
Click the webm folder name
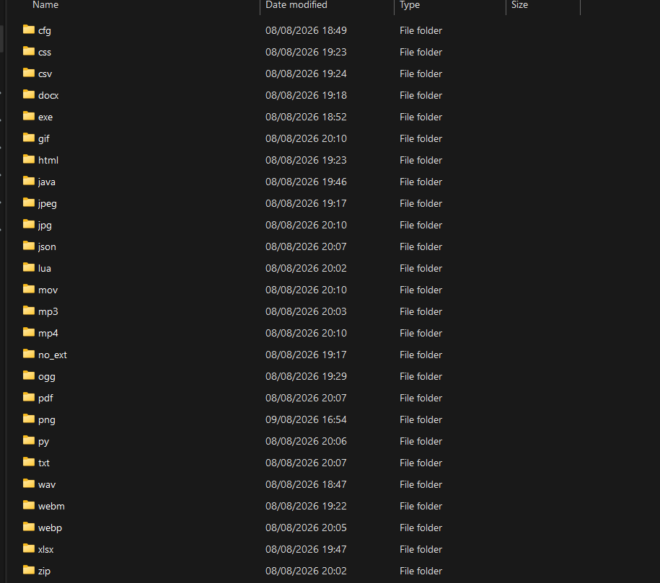coord(51,507)
